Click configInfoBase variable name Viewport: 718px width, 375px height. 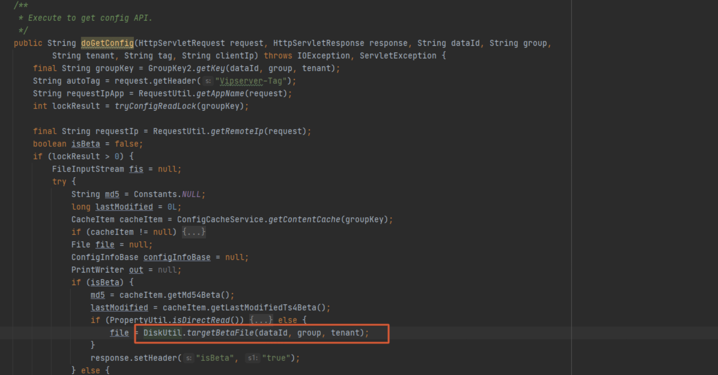177,257
